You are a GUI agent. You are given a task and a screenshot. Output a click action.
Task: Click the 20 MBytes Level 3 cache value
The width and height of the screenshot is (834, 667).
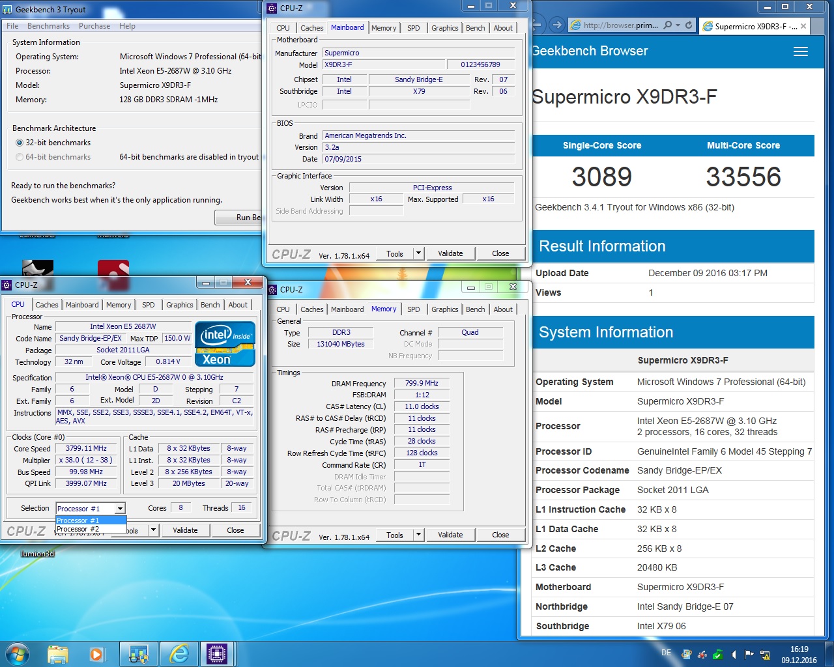click(x=188, y=483)
